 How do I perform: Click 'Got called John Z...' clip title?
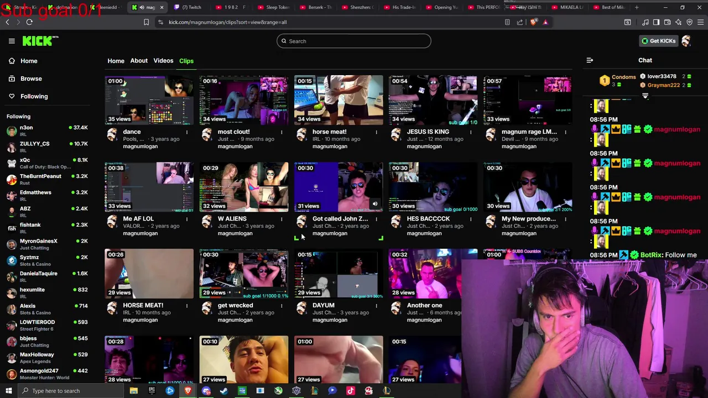tap(340, 219)
